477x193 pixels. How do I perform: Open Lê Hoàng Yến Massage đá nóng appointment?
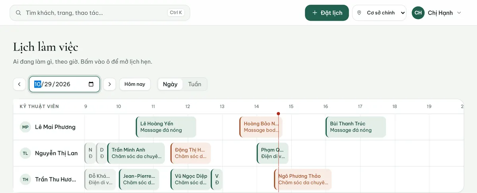[166, 127]
